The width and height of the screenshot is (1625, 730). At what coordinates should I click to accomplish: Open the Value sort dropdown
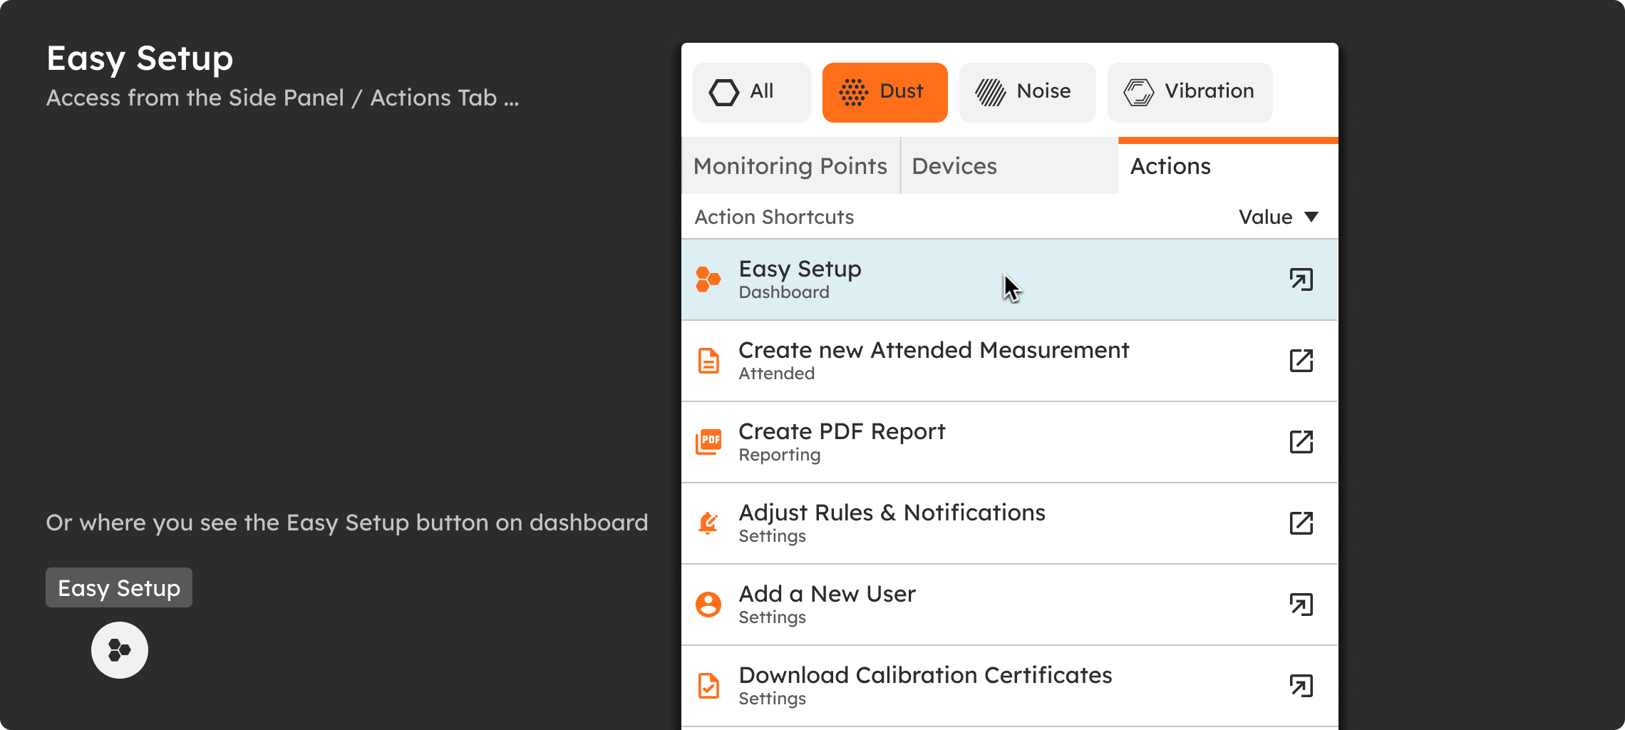pyautogui.click(x=1279, y=217)
